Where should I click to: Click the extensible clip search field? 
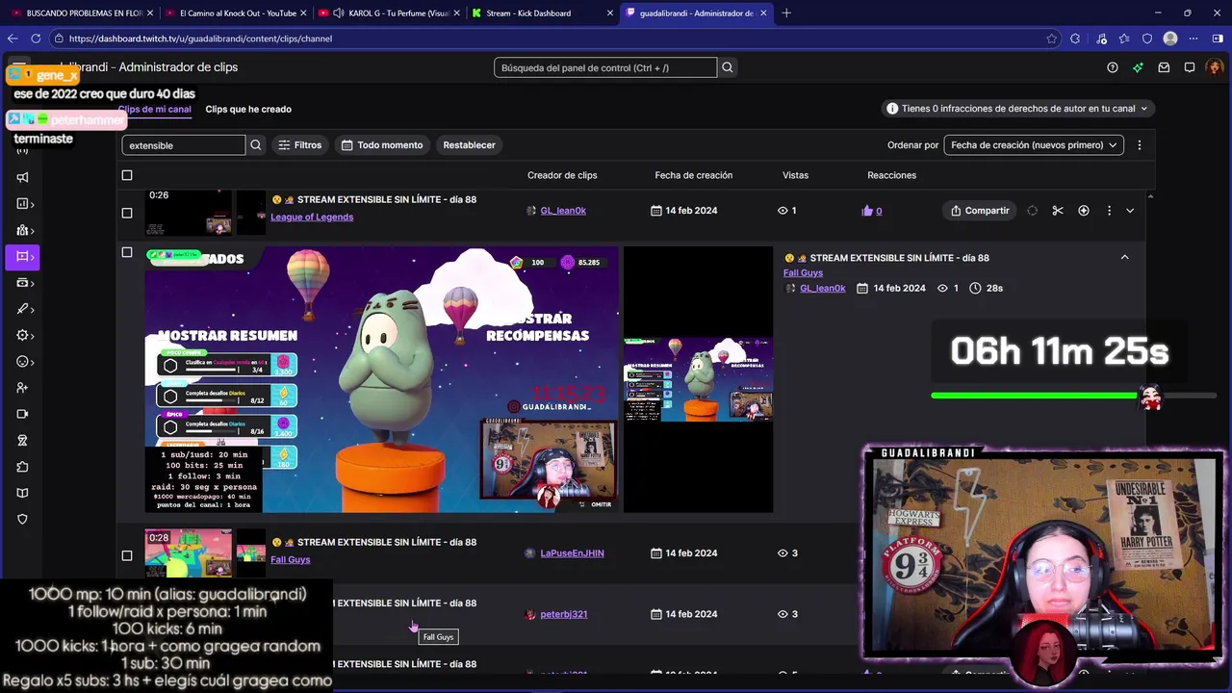pyautogui.click(x=184, y=145)
